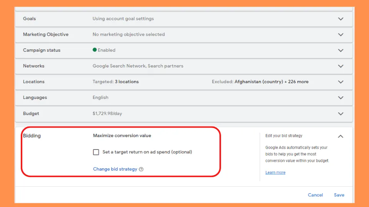369x207 pixels.
Task: Cancel the bidding changes
Action: point(315,195)
